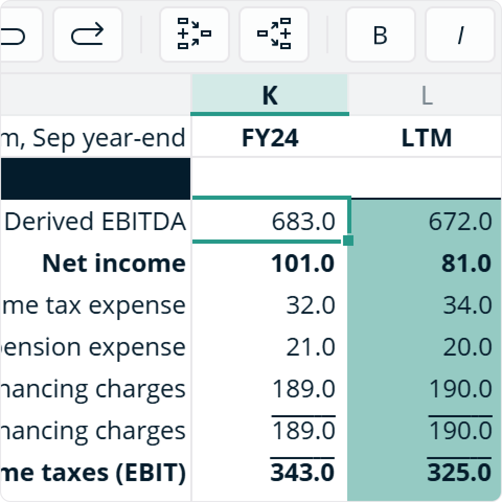
Task: Toggle italic formatting
Action: pos(460,35)
